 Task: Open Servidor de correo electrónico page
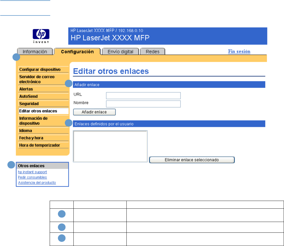(x=44, y=79)
